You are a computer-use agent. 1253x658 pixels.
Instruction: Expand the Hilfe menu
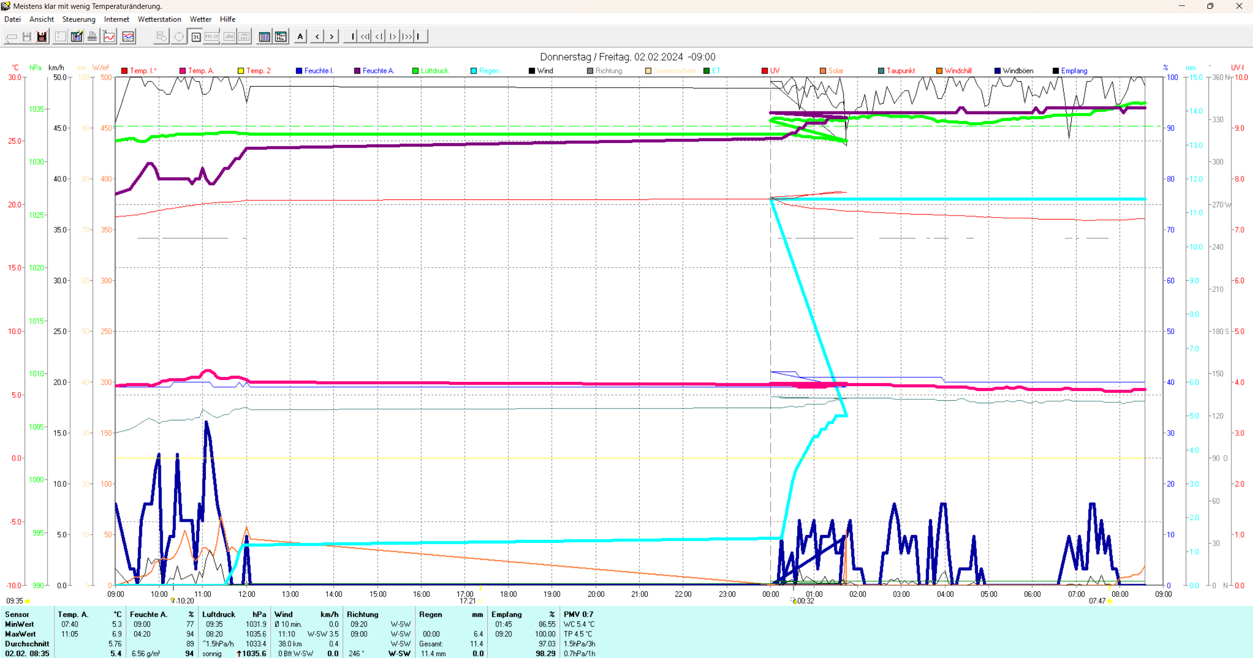coord(227,19)
